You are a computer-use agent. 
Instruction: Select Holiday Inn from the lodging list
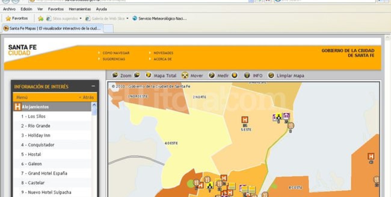click(36, 135)
